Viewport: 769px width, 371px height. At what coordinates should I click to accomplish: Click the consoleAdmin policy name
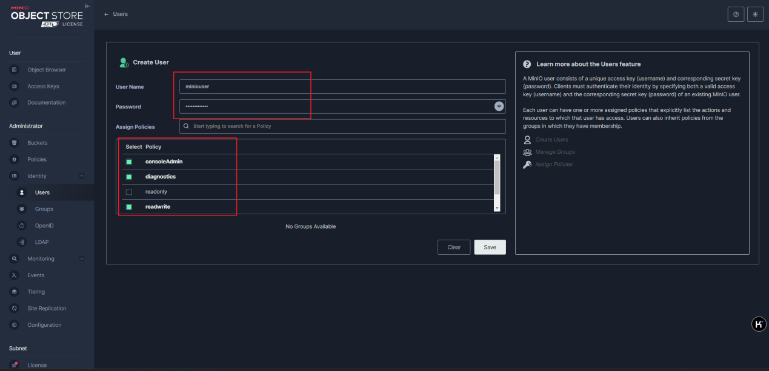click(x=164, y=162)
